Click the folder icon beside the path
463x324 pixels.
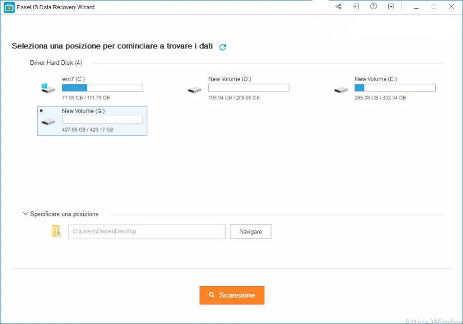coord(56,231)
